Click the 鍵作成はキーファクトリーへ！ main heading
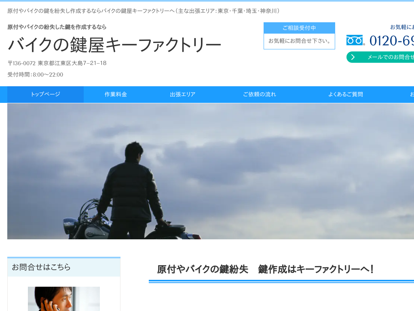 266,269
